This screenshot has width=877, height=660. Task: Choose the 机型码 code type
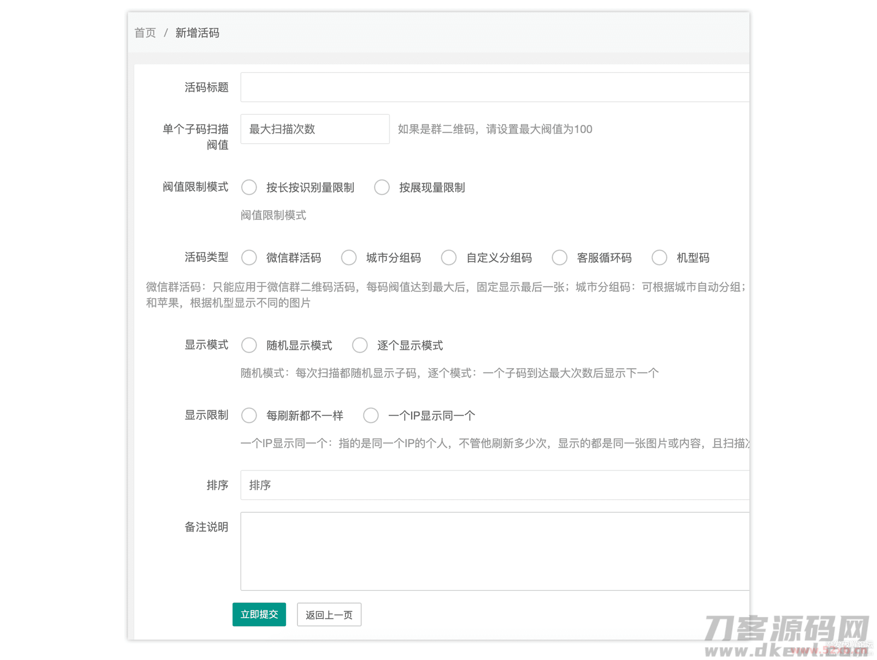(x=659, y=258)
